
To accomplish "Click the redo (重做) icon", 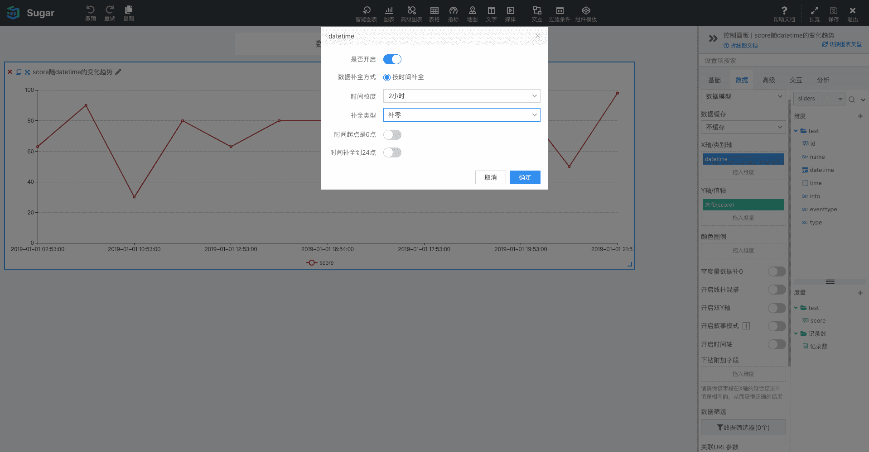I will click(110, 10).
